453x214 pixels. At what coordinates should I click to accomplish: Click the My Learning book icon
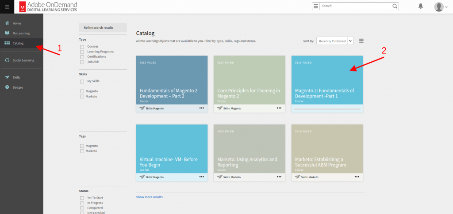[7, 33]
